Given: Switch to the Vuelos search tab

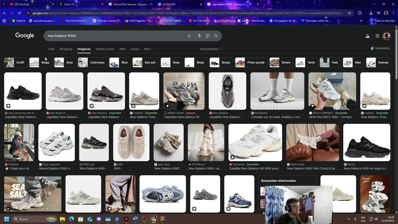Looking at the screenshot, I should (135, 49).
